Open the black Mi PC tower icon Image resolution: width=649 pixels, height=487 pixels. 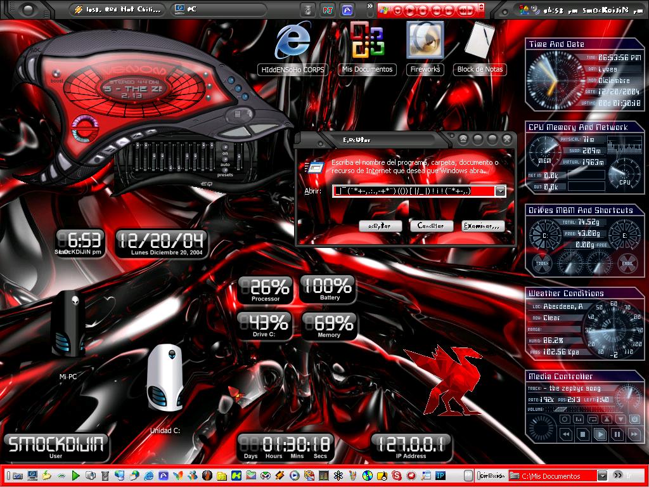(68, 323)
